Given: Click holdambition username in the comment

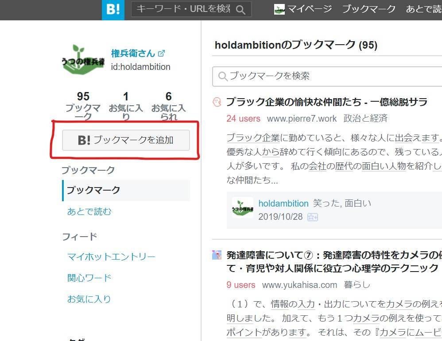Looking at the screenshot, I should [283, 203].
